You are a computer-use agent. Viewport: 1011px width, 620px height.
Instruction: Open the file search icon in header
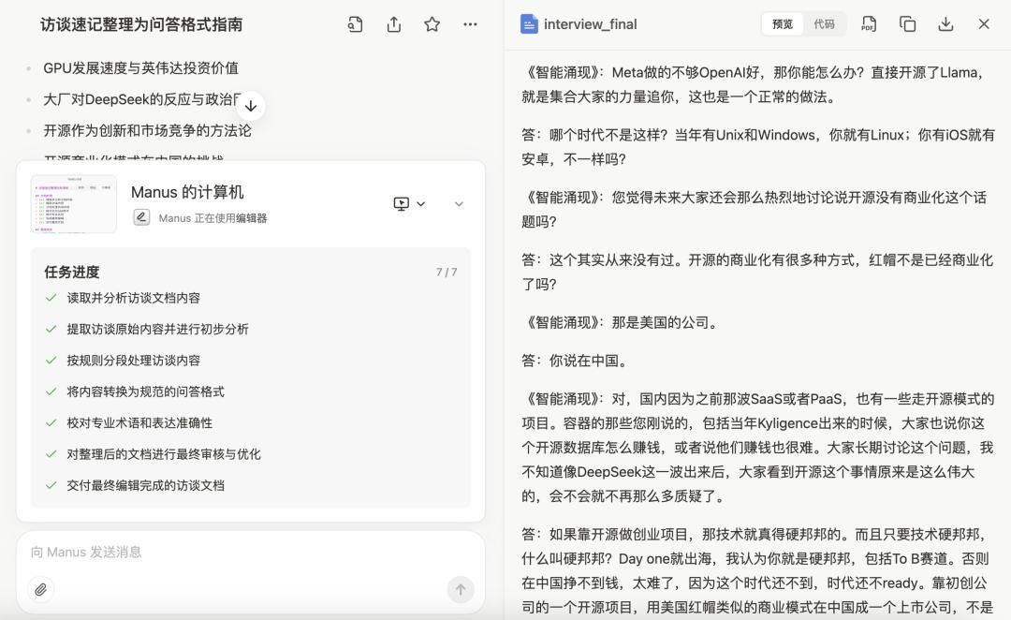pyautogui.click(x=355, y=24)
